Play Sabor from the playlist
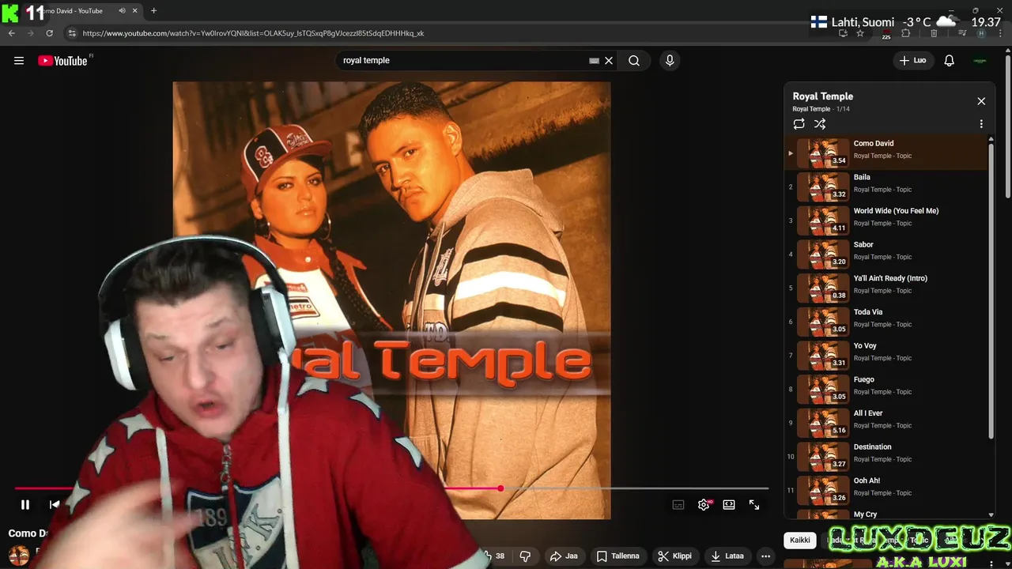Screen dimensions: 1012x569 click(887, 254)
